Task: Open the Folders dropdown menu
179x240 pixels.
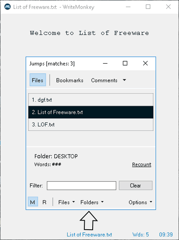Action: click(92, 202)
